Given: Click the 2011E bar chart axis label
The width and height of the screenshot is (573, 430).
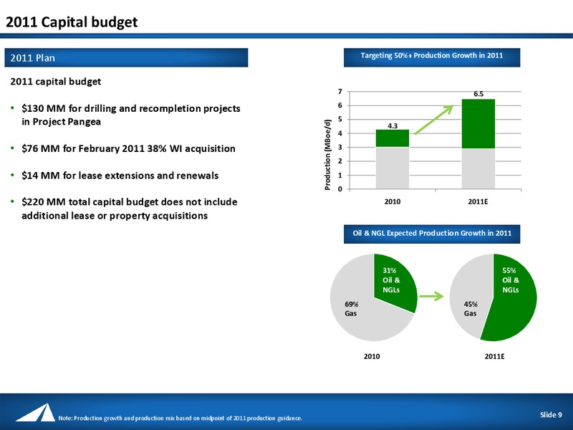Looking at the screenshot, I should click(478, 201).
